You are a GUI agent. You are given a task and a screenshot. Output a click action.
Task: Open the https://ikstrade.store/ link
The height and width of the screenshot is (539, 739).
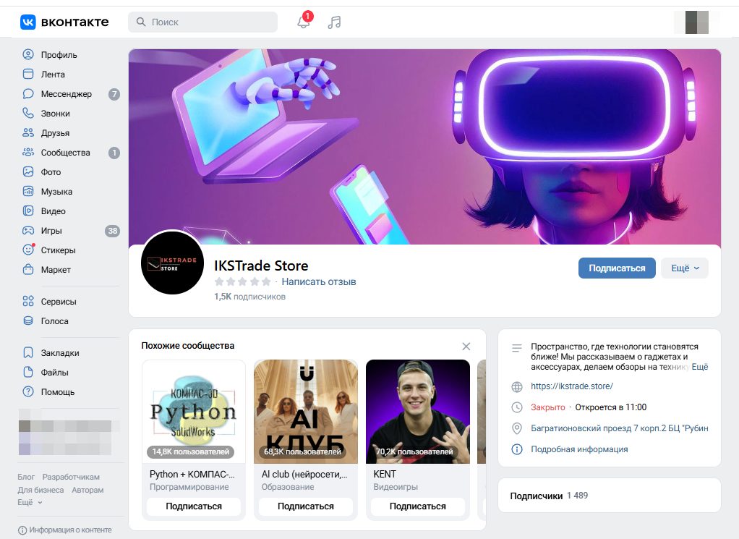click(572, 386)
